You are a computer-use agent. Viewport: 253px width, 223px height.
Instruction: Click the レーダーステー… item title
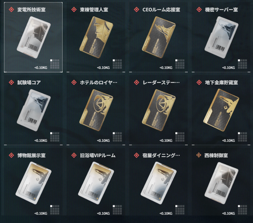pyautogui.click(x=161, y=83)
